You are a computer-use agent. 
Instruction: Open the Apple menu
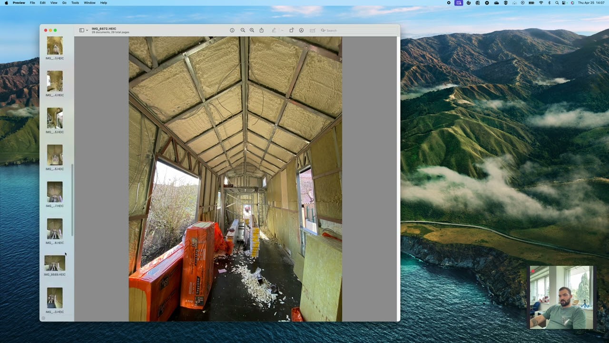click(x=6, y=3)
